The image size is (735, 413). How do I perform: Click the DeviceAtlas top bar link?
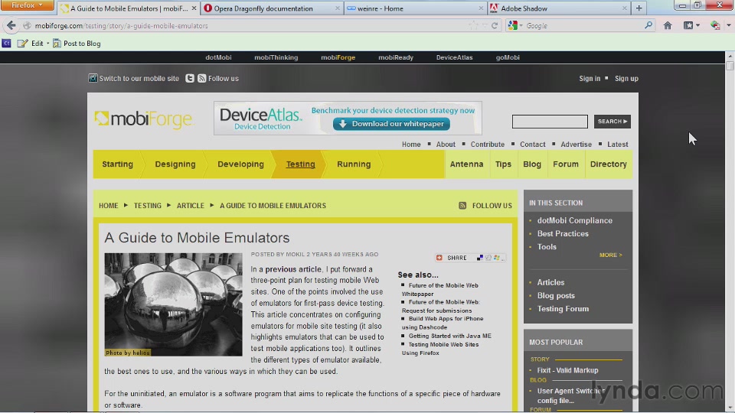454,57
